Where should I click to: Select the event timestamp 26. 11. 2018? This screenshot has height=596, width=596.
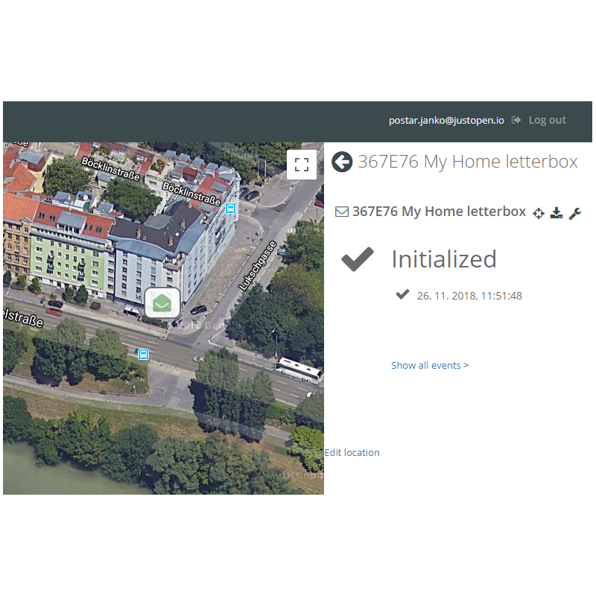point(469,295)
